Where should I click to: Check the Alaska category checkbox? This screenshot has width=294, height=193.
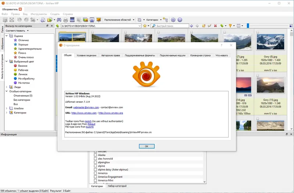point(96,155)
